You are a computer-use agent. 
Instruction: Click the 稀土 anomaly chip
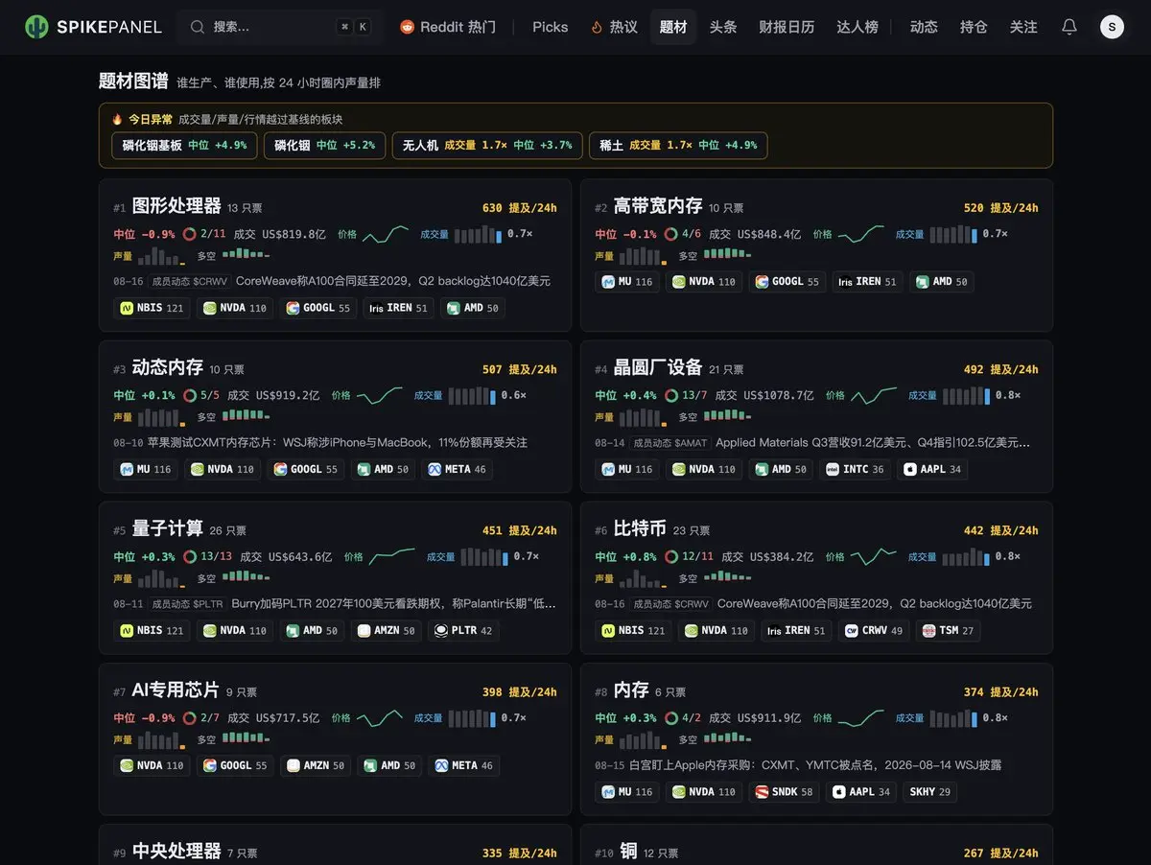678,145
